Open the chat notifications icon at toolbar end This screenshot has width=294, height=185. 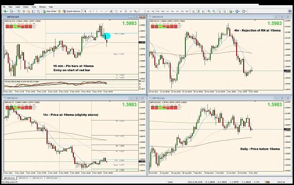[290, 11]
